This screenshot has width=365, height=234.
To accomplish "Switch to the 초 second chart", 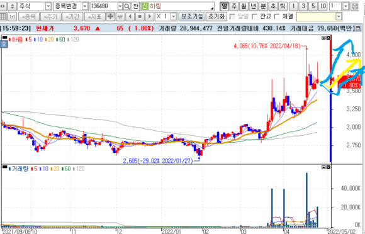I will tap(273, 6).
